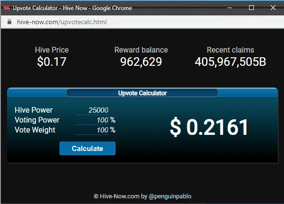Minimize the Chrome window
This screenshot has height=204, width=284.
click(x=230, y=8)
